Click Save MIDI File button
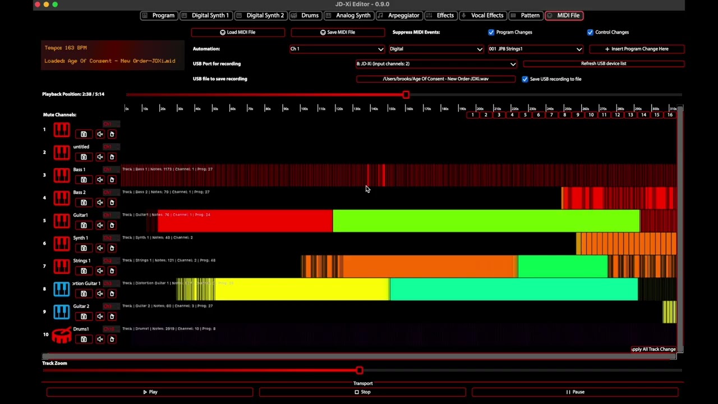Image resolution: width=718 pixels, height=404 pixels. (338, 33)
